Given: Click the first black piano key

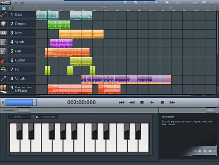Looking at the screenshot, I should tap(19, 131).
